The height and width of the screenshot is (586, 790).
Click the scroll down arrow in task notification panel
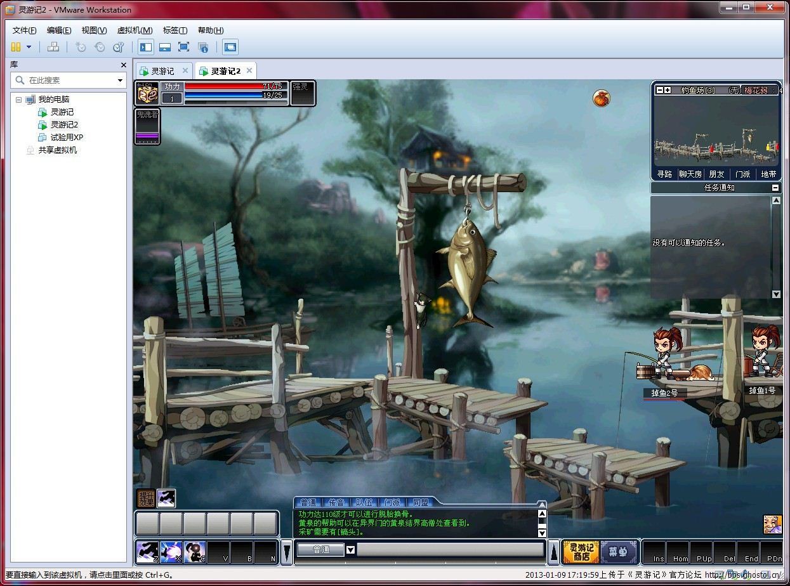click(x=776, y=294)
